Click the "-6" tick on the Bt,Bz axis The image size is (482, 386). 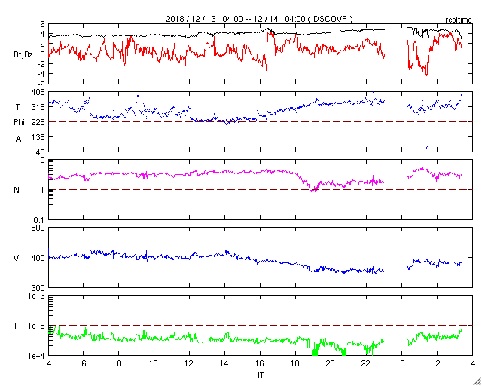[x=41, y=84]
